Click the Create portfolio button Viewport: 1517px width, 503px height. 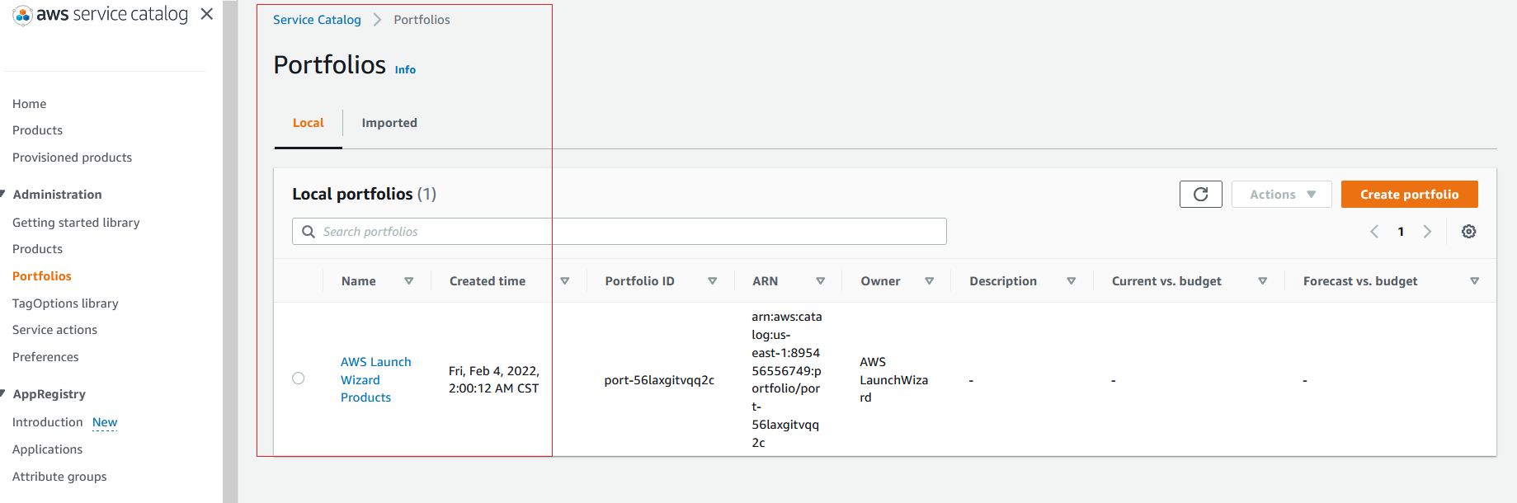click(x=1409, y=195)
